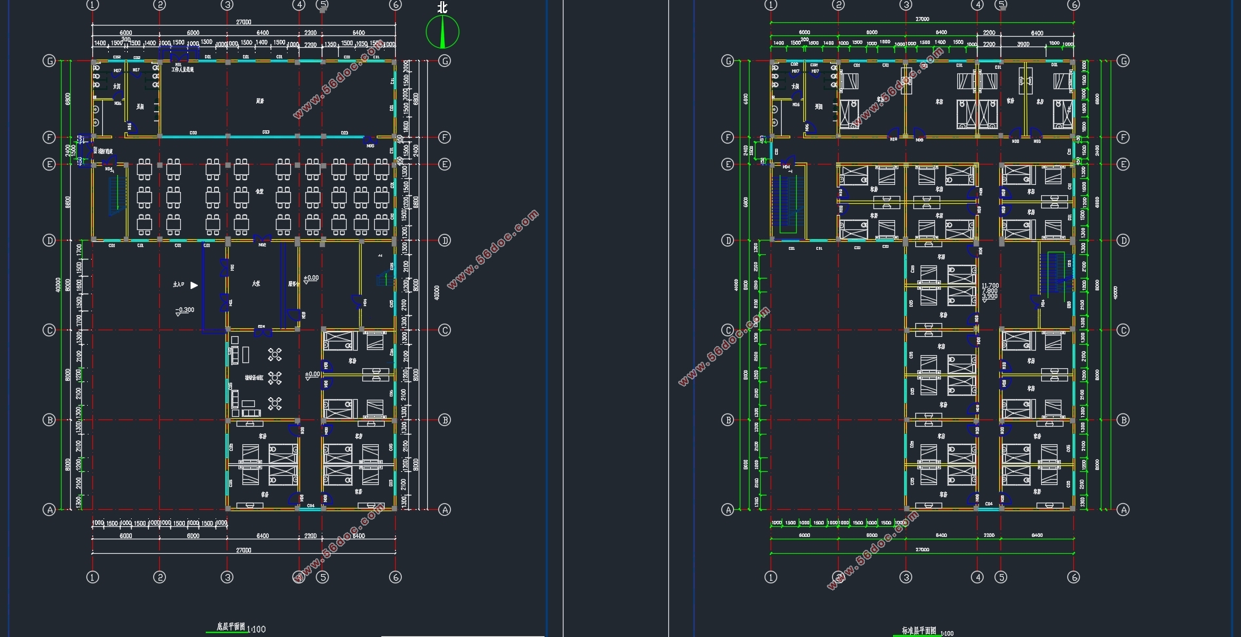Viewport: 1241px width, 637px height.
Task: Click the top round table set in reception area
Action: [x=275, y=355]
